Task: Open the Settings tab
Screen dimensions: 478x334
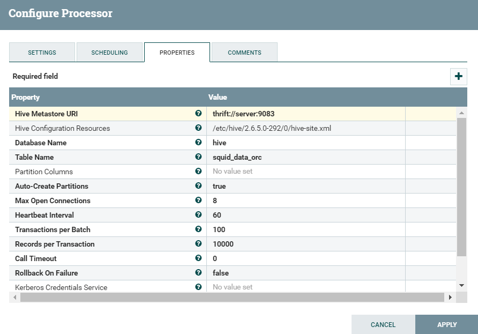Action: point(42,53)
